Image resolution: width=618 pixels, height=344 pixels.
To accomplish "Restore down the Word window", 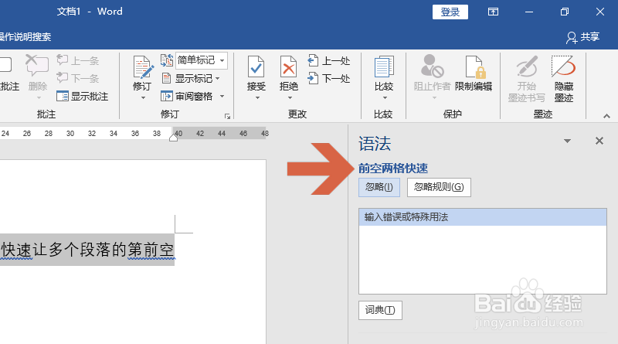I will point(565,12).
